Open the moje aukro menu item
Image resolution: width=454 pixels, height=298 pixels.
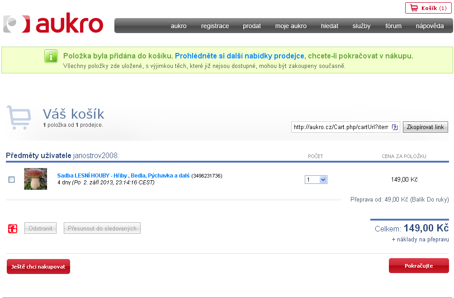(x=291, y=26)
